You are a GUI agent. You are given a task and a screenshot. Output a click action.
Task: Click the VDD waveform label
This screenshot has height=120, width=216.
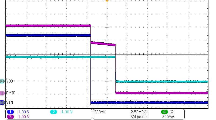pos(9,81)
